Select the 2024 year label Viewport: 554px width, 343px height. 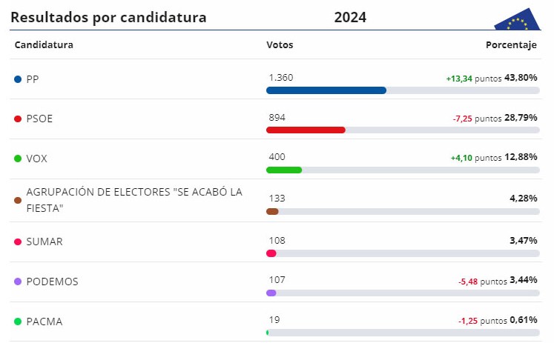click(x=350, y=17)
